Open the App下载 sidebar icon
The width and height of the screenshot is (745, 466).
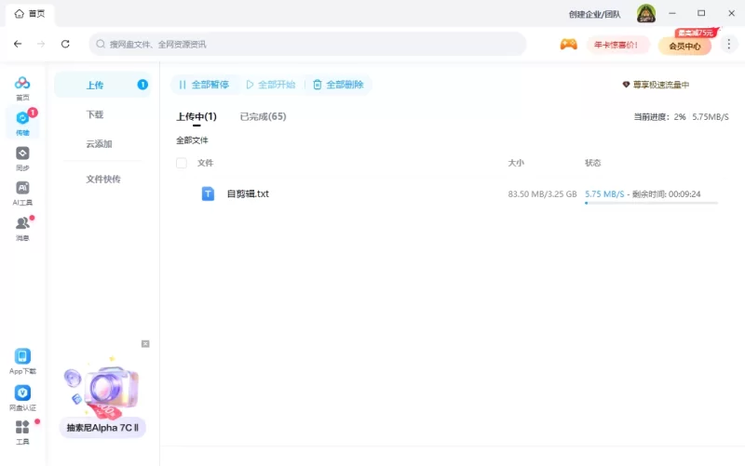22,361
